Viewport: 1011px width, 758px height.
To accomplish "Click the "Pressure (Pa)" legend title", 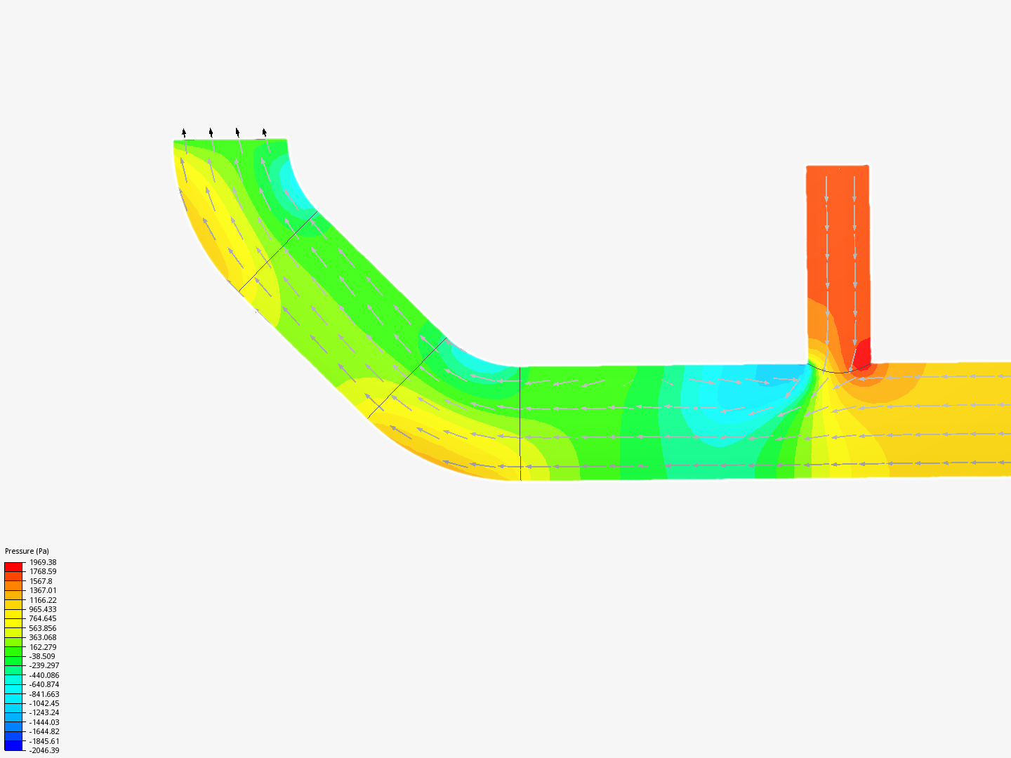I will 27,551.
